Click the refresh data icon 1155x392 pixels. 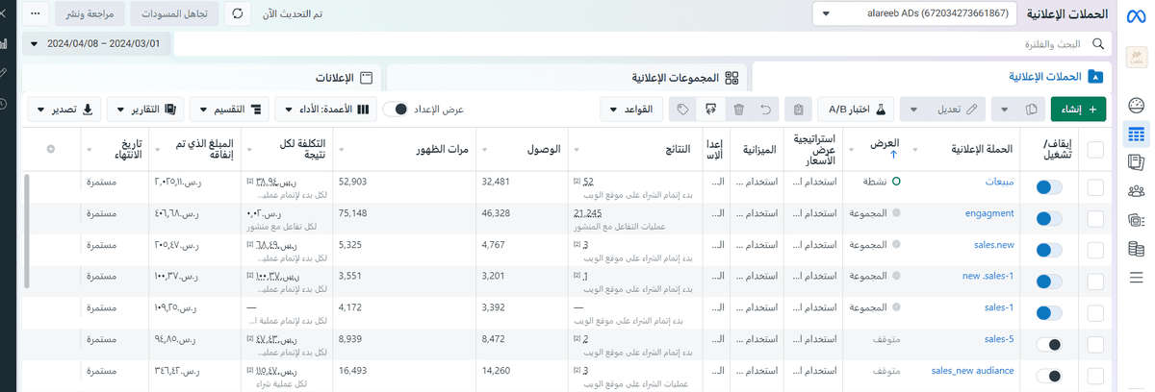[237, 14]
